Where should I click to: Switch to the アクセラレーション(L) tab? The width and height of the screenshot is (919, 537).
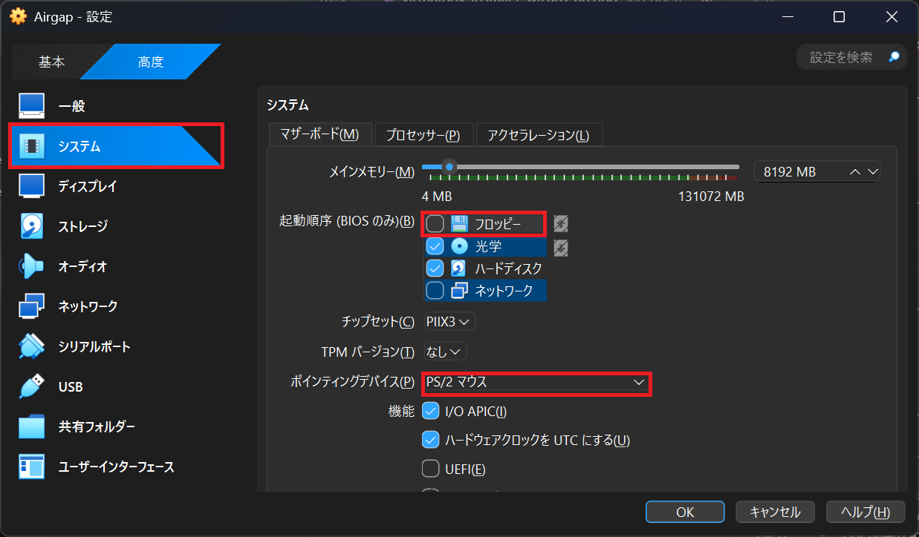[x=538, y=135]
